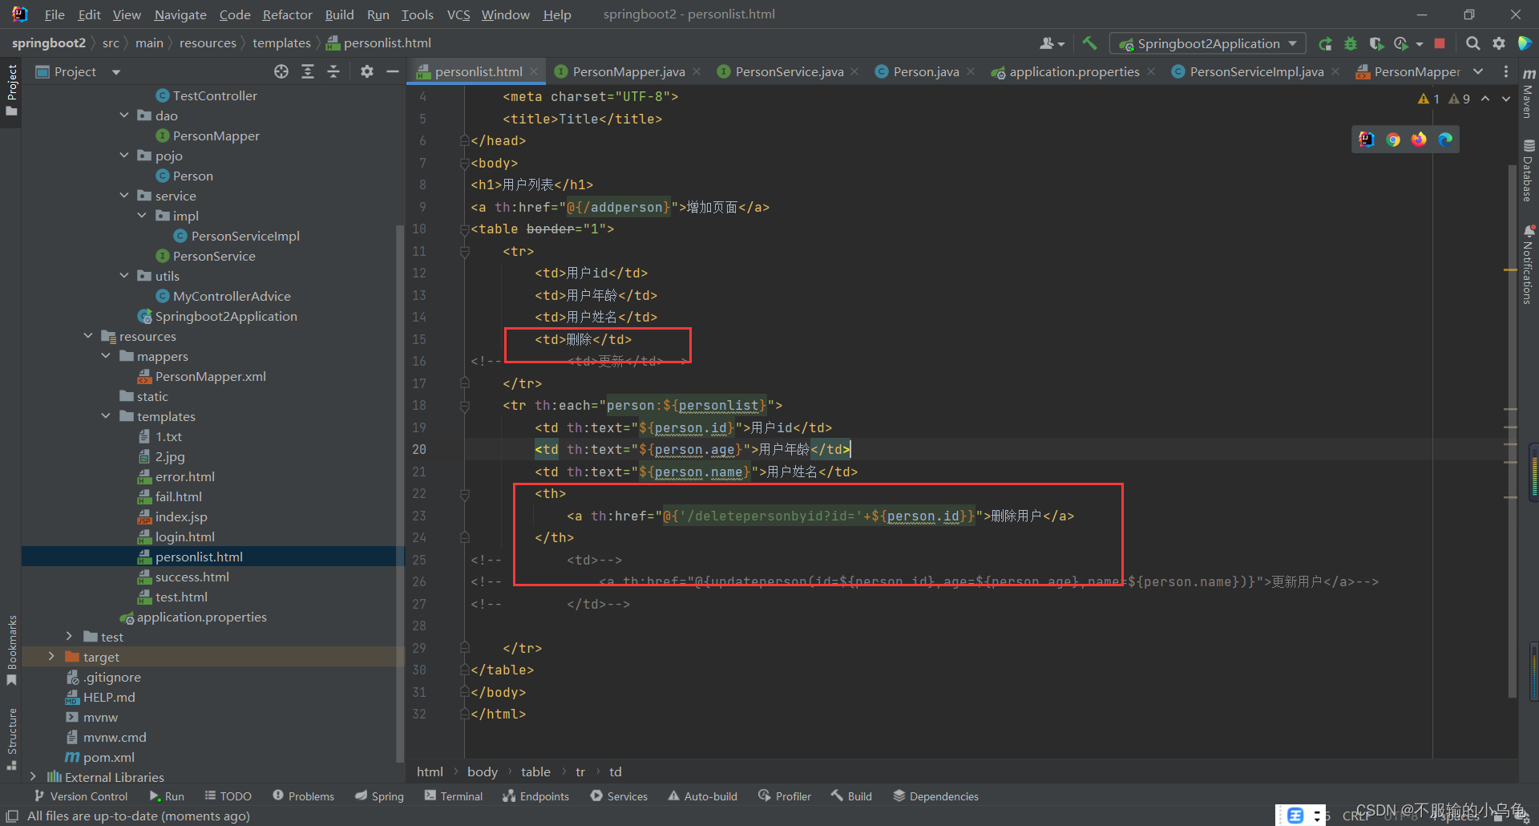
Task: Click the Profiler run icon
Action: [x=1401, y=43]
